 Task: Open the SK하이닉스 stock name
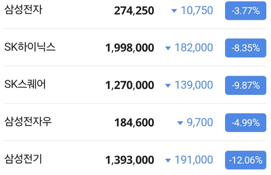coord(30,47)
